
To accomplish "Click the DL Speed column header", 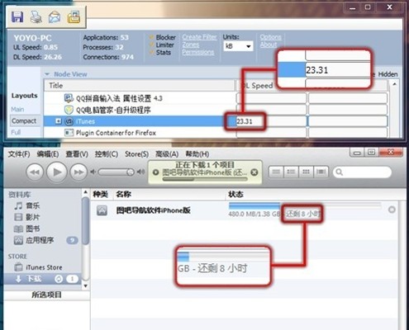I will 258,86.
